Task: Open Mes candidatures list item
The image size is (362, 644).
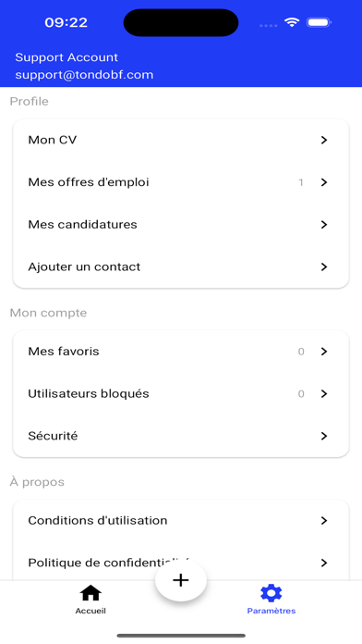Action: click(x=181, y=225)
